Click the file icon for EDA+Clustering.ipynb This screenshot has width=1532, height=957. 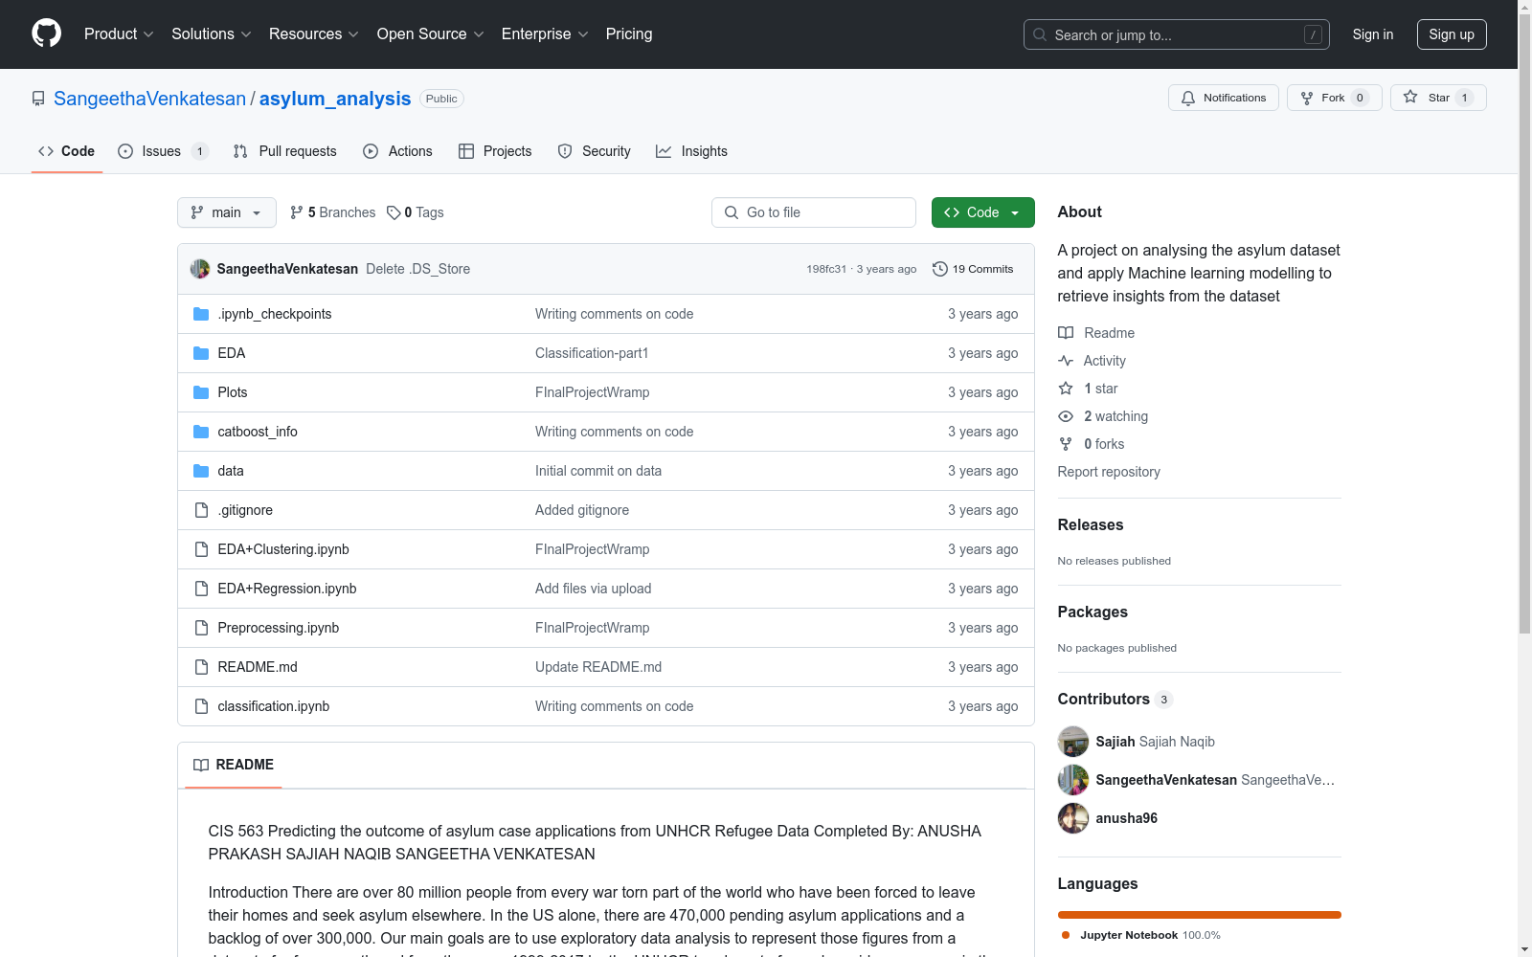coord(201,549)
